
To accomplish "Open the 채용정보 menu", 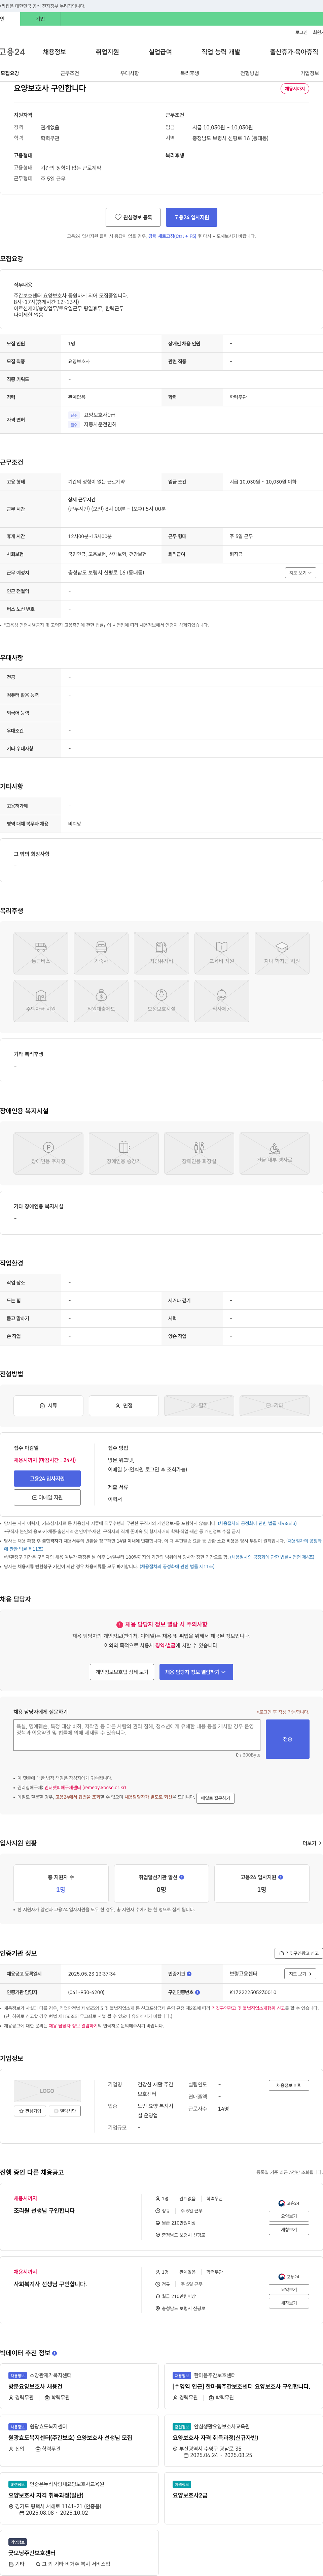I will click(x=54, y=52).
